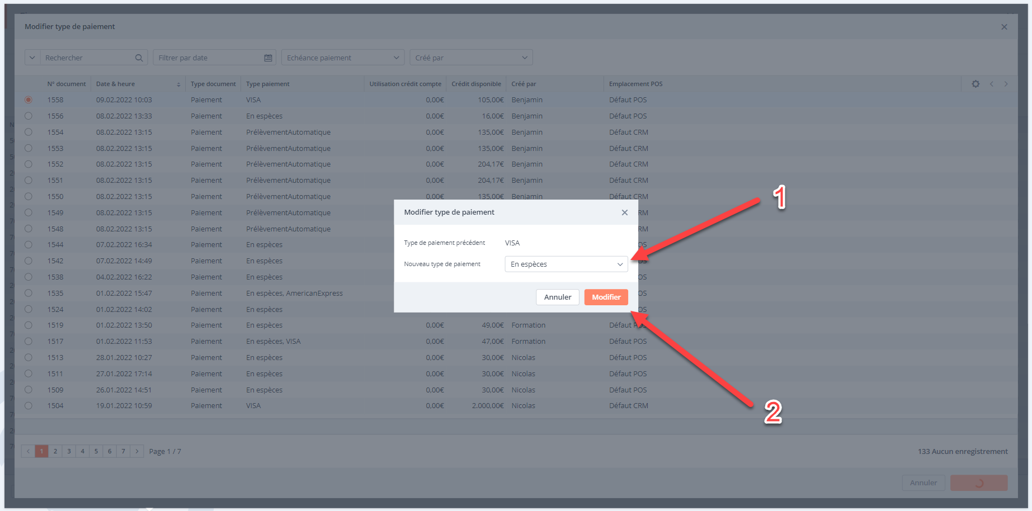
Task: Expand the search options chevron
Action: (32, 58)
